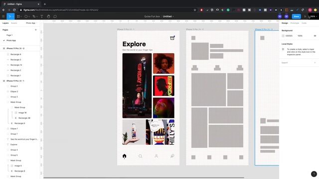319x179 pixels.
Task: Collapse the iPhone 11 Pro / X - 1 frame layer
Action: (x=4, y=81)
